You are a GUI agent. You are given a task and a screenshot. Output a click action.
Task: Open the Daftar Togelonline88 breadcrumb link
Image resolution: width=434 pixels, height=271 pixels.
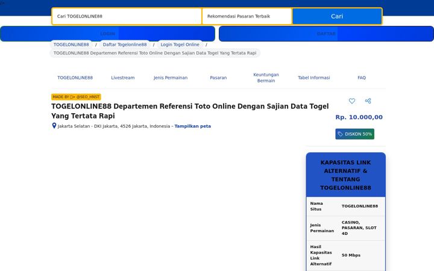(x=125, y=45)
